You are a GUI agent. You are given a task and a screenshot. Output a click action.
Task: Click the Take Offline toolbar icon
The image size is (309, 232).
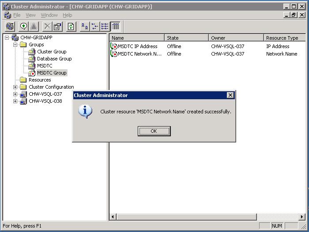[x=34, y=26]
